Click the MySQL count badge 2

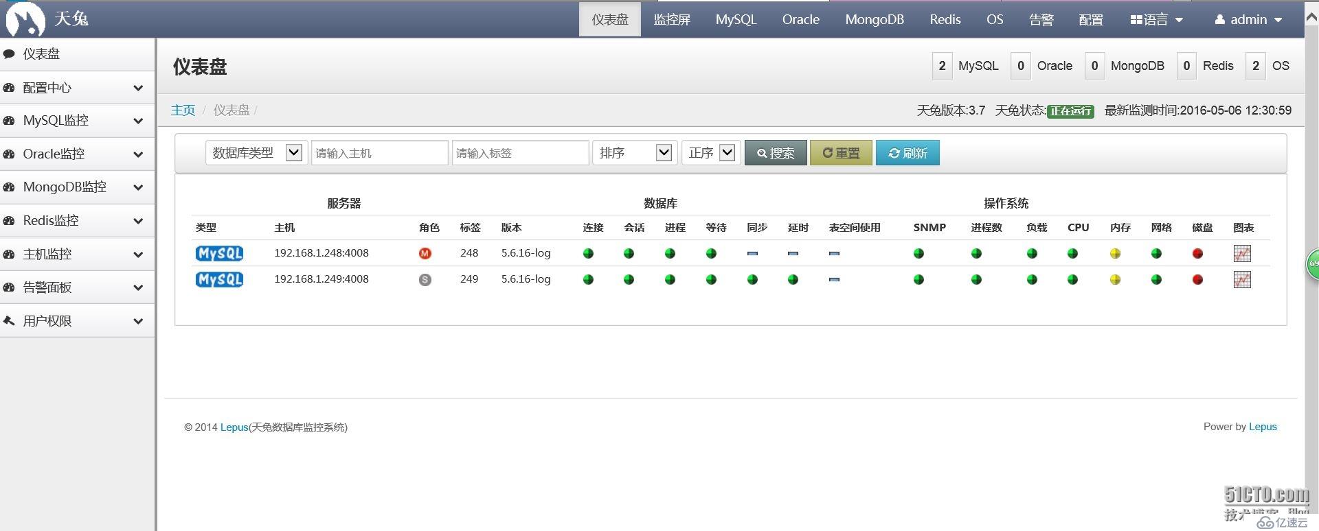point(942,66)
